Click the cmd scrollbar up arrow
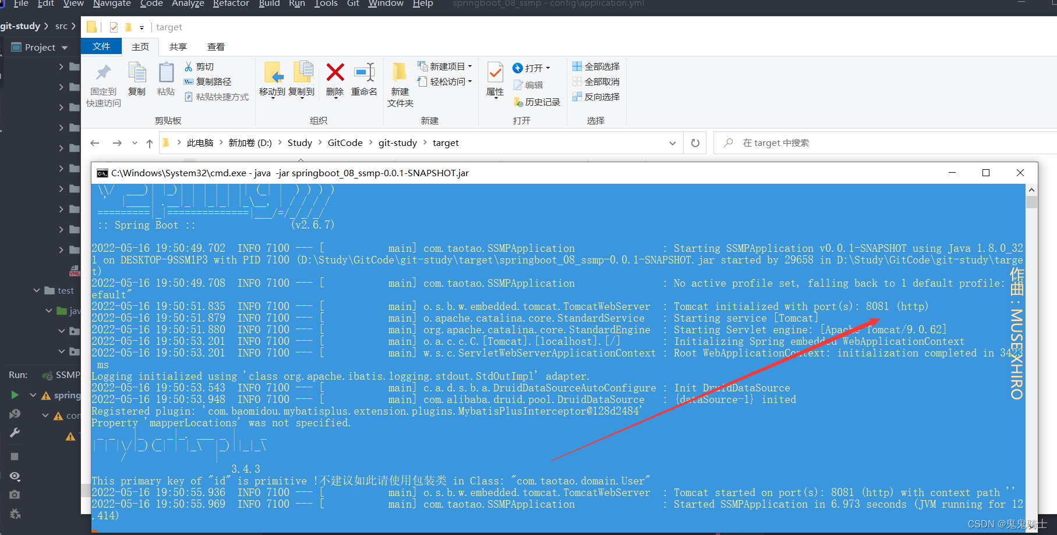 [1032, 190]
